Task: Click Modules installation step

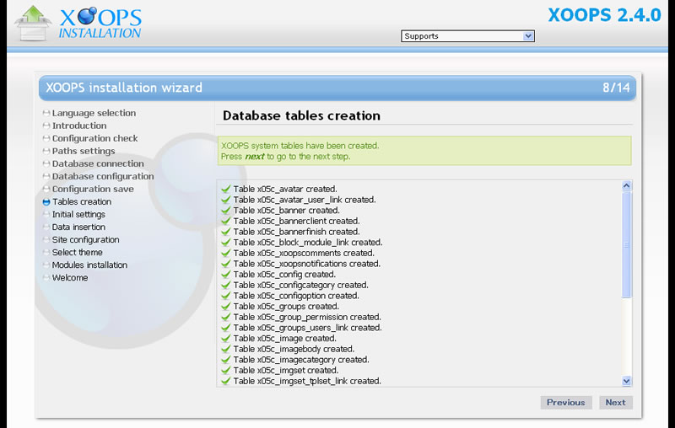Action: [89, 265]
